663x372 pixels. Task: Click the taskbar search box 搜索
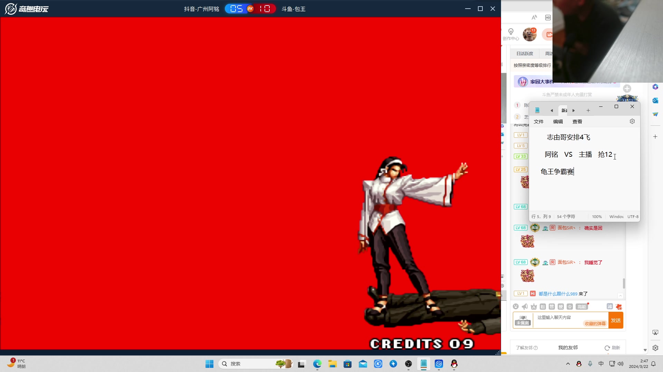click(256, 364)
